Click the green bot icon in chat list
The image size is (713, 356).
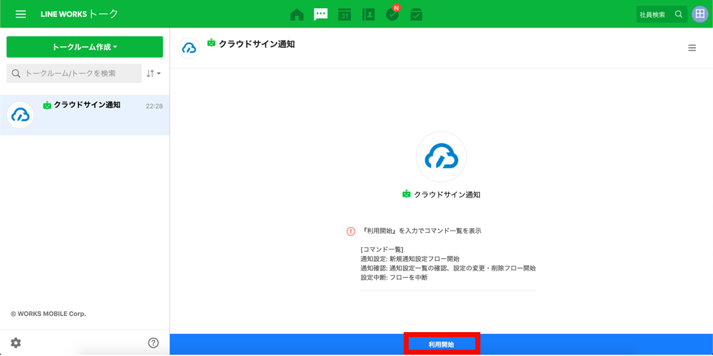(47, 105)
